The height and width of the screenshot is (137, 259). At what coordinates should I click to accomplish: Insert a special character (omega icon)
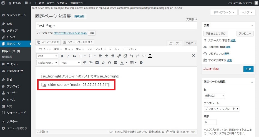click(x=109, y=63)
